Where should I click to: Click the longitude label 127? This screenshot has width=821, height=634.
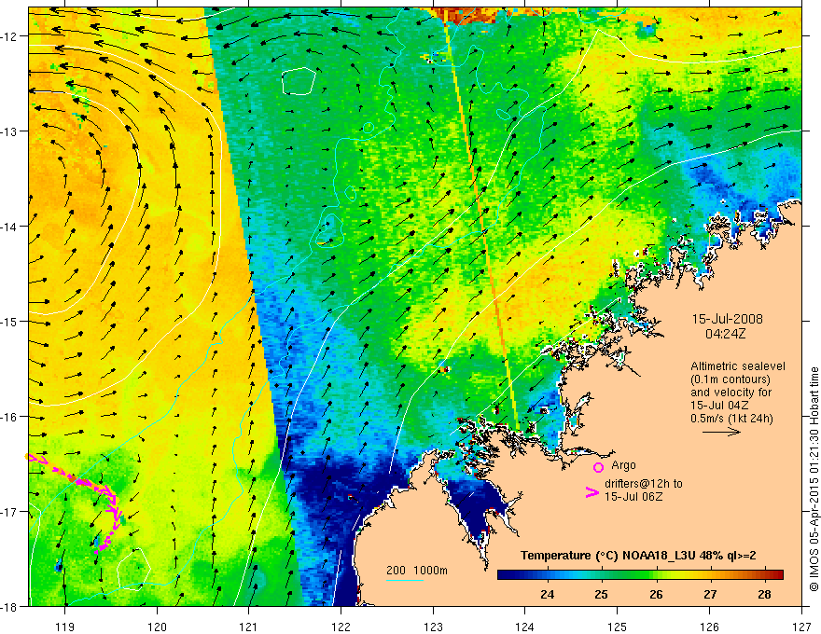point(801,627)
